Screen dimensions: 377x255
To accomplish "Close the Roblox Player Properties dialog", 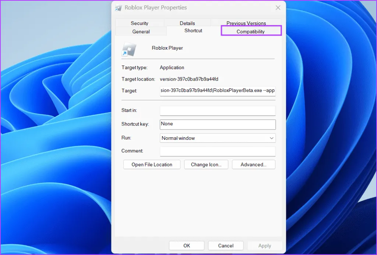I will [277, 8].
